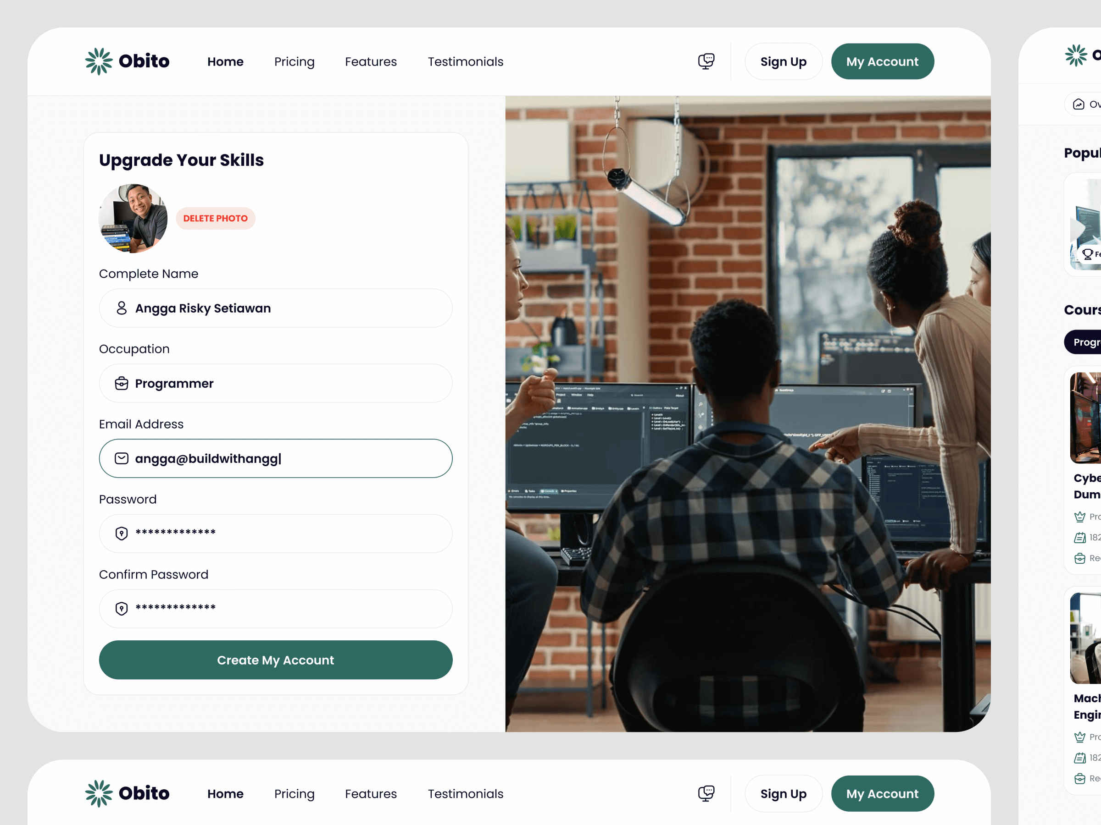The image size is (1101, 825).
Task: Click the DELETE PHOTO button
Action: click(x=216, y=218)
